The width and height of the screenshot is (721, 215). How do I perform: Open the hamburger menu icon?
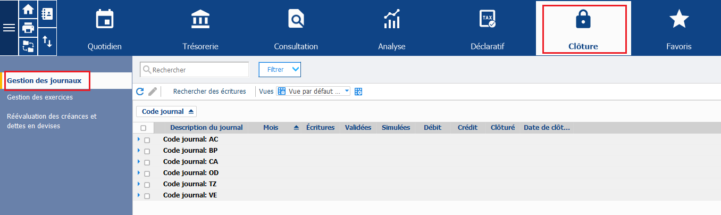click(x=9, y=28)
